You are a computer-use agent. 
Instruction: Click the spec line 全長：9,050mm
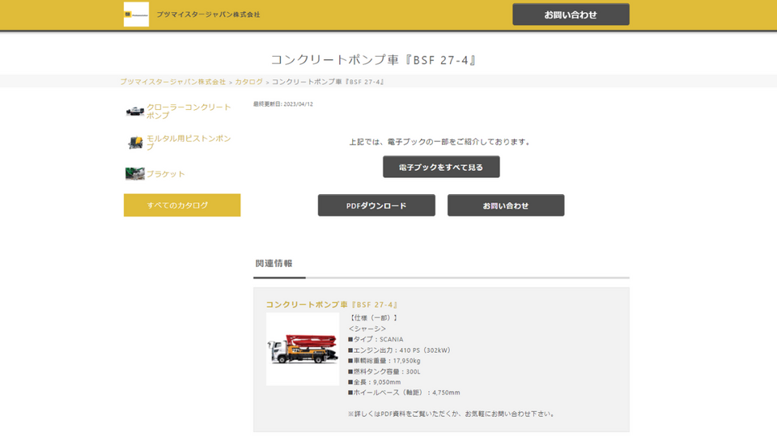tap(374, 382)
